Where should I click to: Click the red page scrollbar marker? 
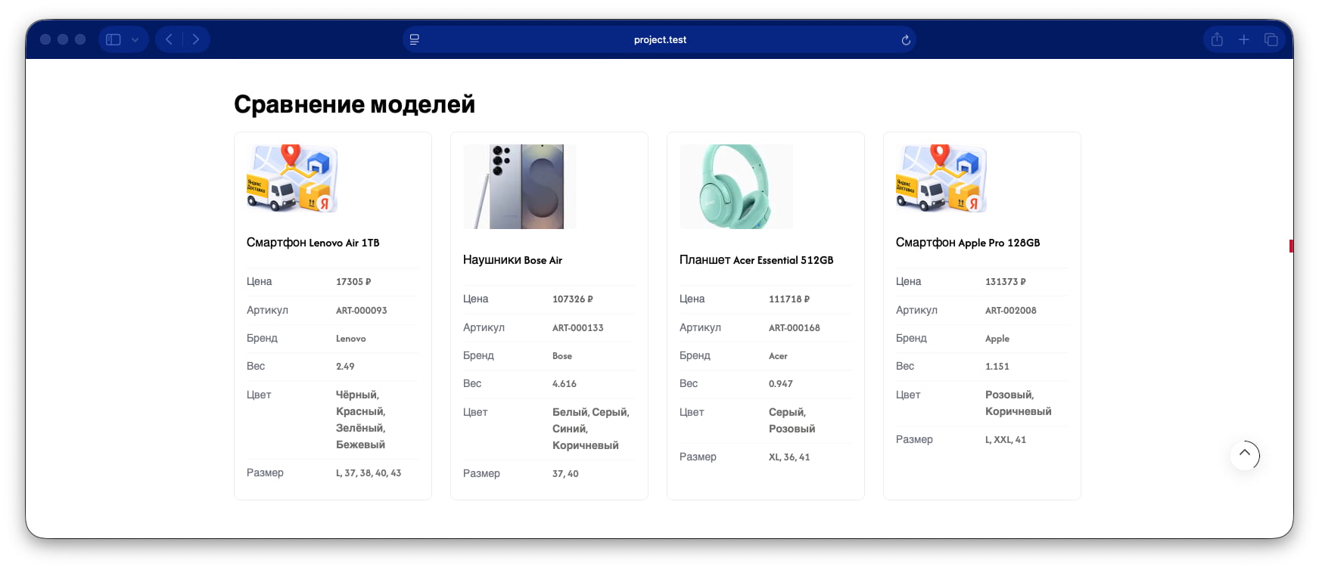coord(1291,246)
